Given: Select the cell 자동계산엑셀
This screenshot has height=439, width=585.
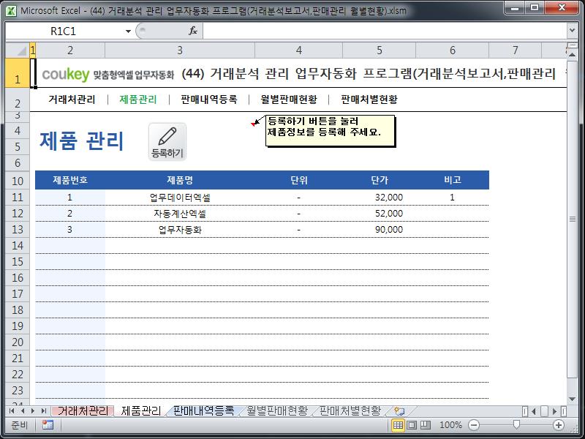Looking at the screenshot, I should pyautogui.click(x=180, y=214).
